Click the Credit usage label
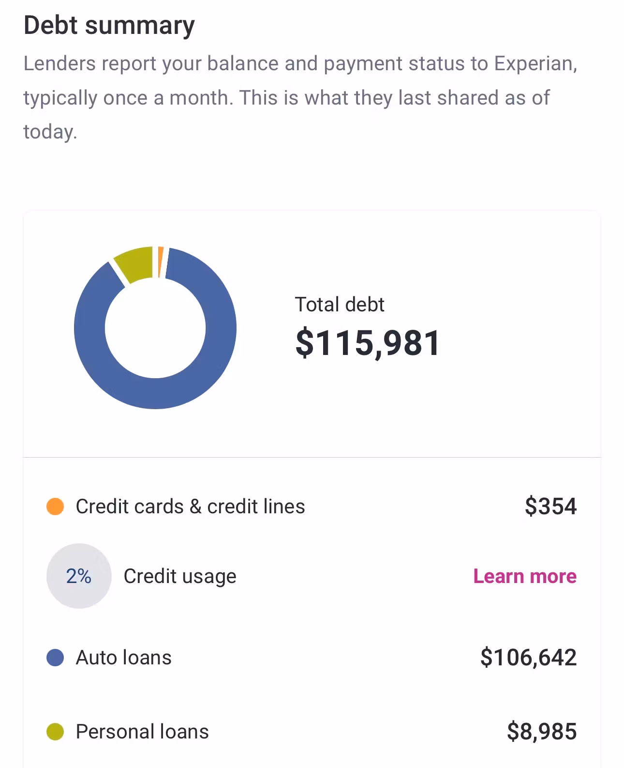The image size is (624, 768). (x=180, y=576)
